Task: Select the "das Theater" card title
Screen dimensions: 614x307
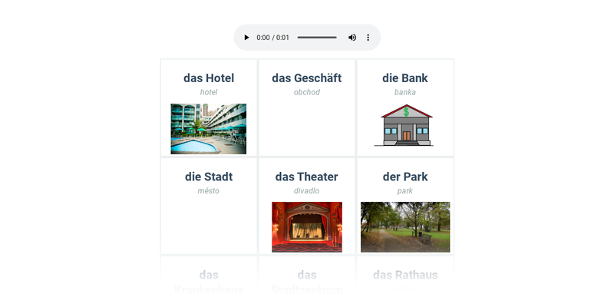Action: (307, 177)
